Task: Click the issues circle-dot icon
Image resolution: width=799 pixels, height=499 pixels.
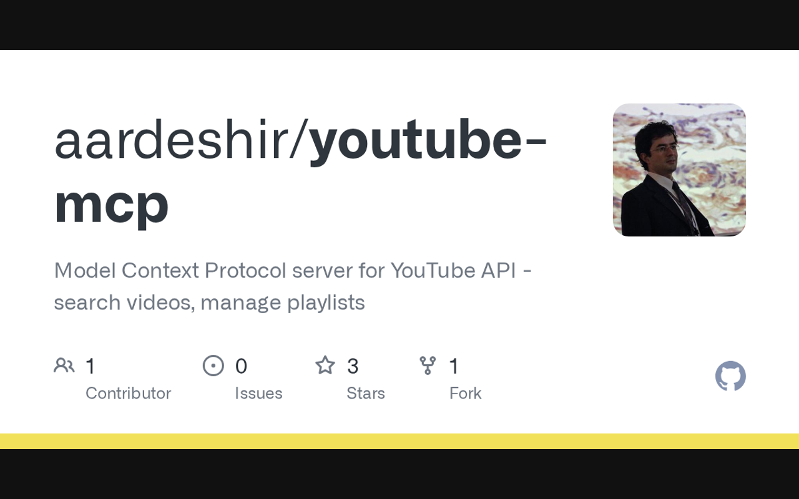Action: tap(213, 366)
